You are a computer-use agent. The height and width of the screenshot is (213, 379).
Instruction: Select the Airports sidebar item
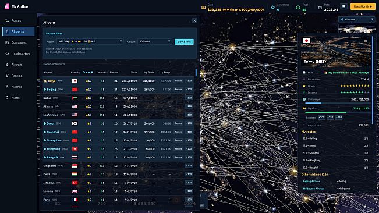point(19,31)
